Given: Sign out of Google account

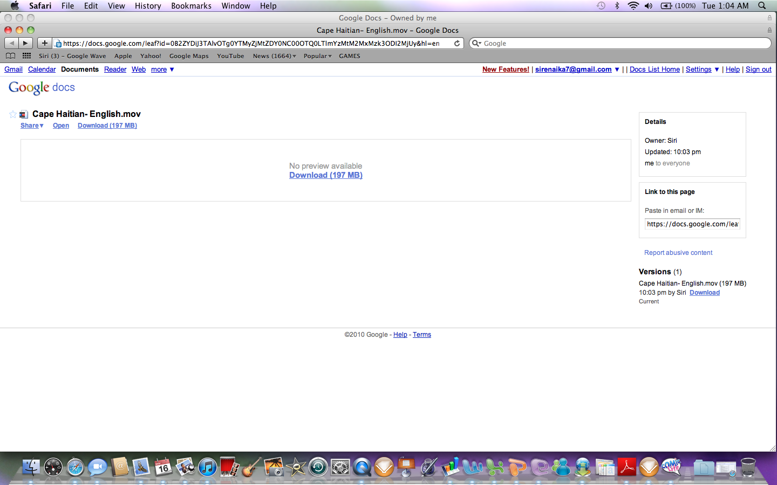Looking at the screenshot, I should click(759, 70).
